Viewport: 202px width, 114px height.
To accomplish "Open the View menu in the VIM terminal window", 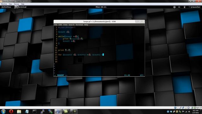I will point(65,25).
